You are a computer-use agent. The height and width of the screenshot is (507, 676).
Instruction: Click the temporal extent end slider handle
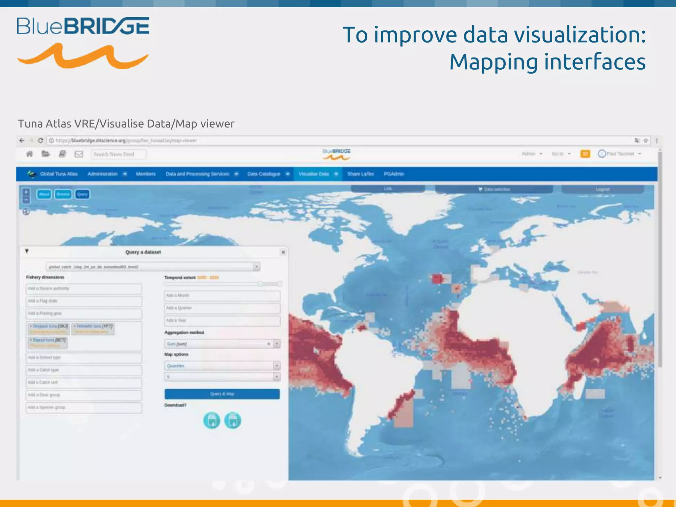[280, 284]
